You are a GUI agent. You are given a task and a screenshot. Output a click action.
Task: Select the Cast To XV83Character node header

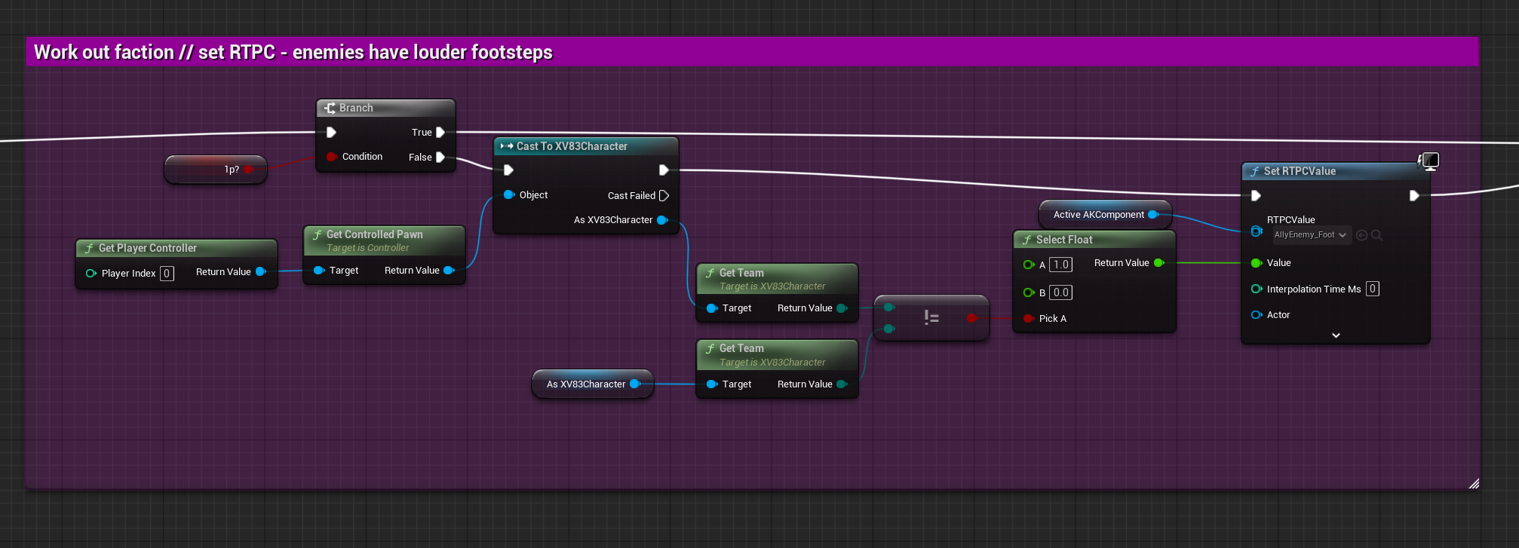tap(586, 146)
